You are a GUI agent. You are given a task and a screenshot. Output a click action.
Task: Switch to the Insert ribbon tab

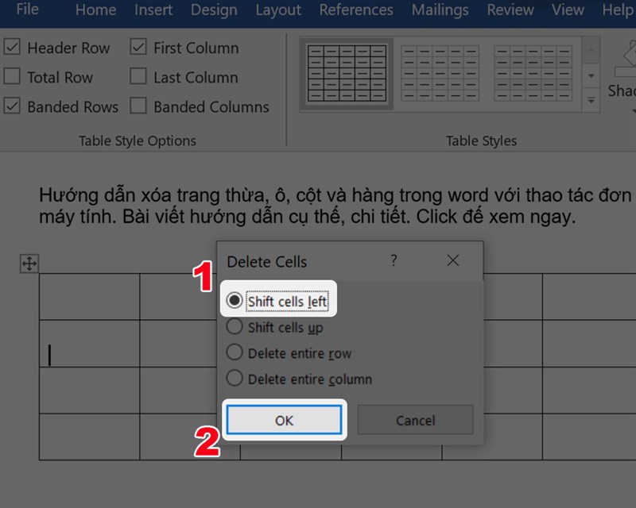(153, 10)
